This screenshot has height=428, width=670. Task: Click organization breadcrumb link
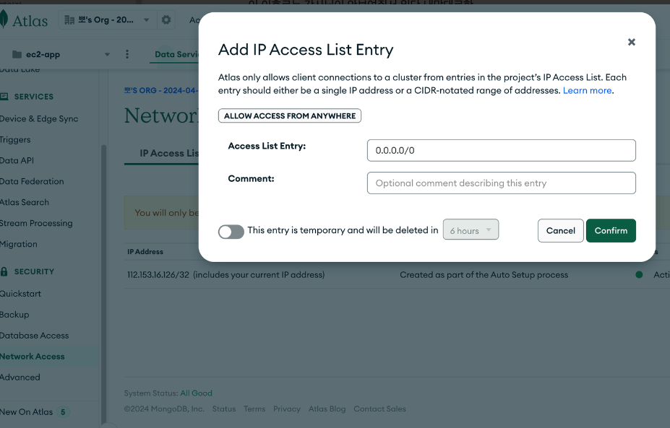point(160,90)
